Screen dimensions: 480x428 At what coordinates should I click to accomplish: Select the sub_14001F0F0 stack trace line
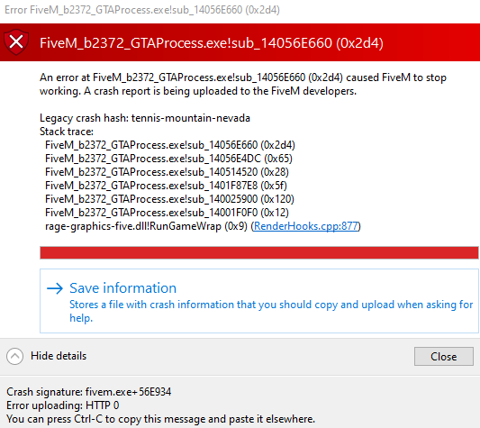pyautogui.click(x=167, y=213)
